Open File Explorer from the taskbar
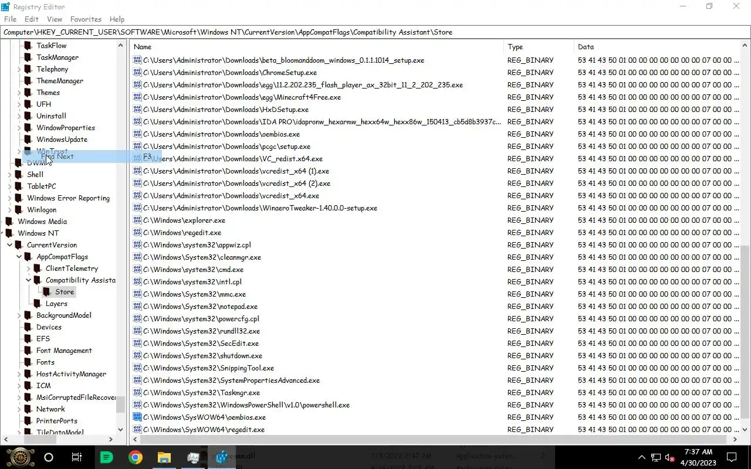Viewport: 751px width, 469px height. tap(164, 457)
